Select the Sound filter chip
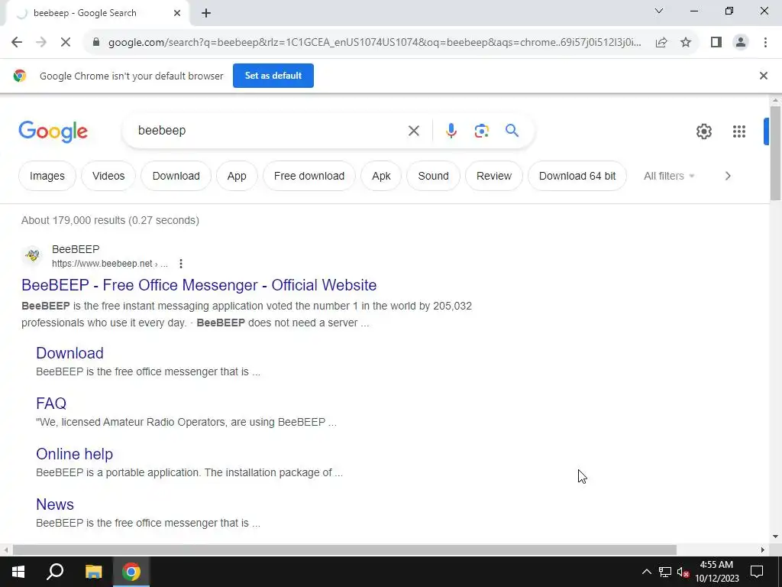The height and width of the screenshot is (587, 782). point(434,176)
